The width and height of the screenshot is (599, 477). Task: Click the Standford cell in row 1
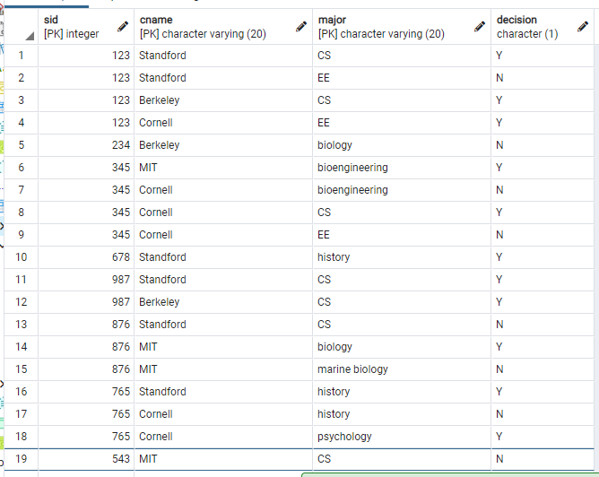(223, 56)
